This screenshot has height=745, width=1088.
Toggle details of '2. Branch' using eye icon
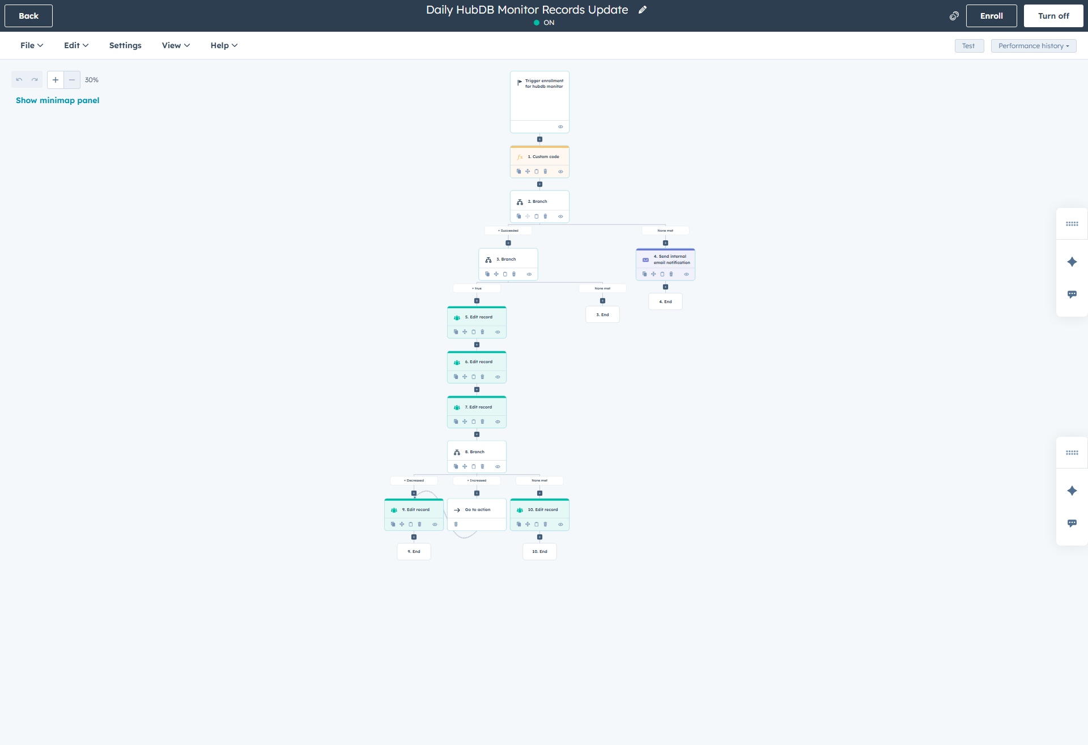point(561,216)
